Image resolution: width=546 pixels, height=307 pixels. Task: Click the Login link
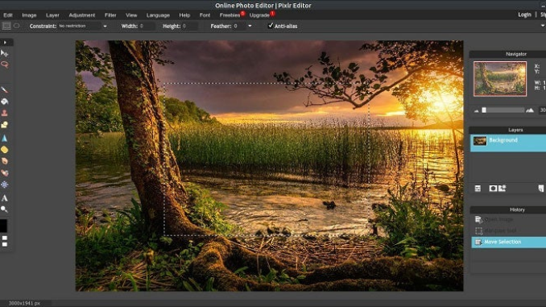(x=524, y=15)
